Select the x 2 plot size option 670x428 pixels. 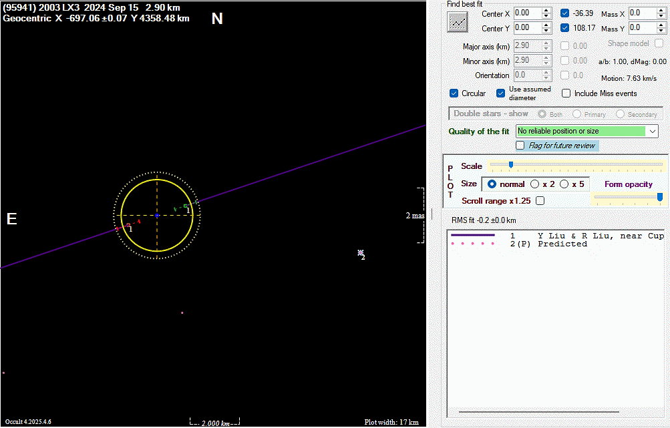534,184
